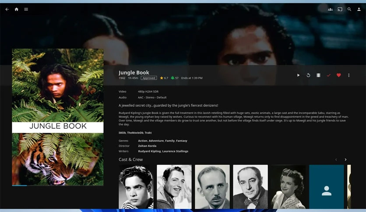The width and height of the screenshot is (366, 212).
Task: Click audio info AAC - Stereo - Default
Action: coord(152,97)
